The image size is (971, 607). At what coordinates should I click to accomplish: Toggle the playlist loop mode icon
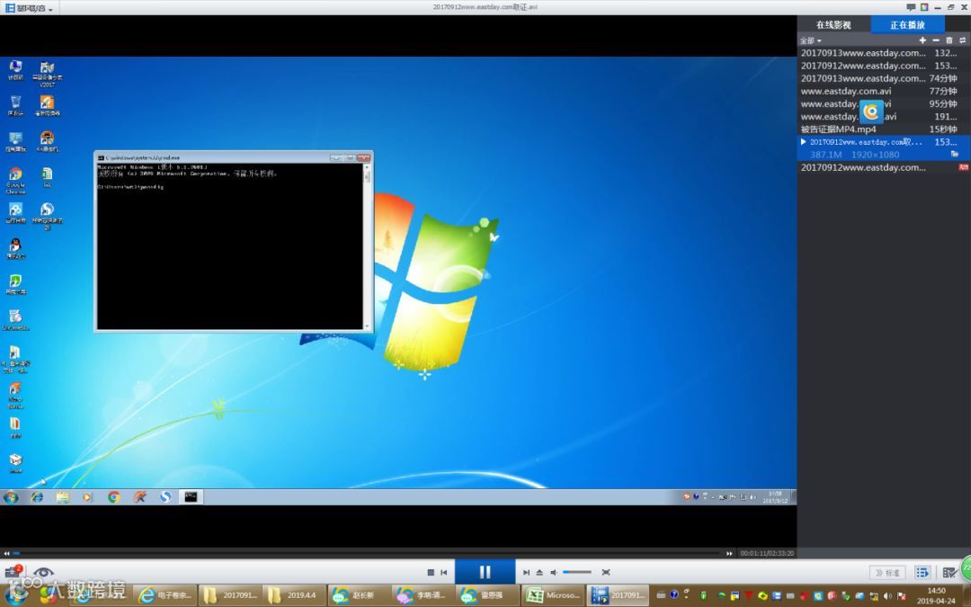click(x=962, y=40)
